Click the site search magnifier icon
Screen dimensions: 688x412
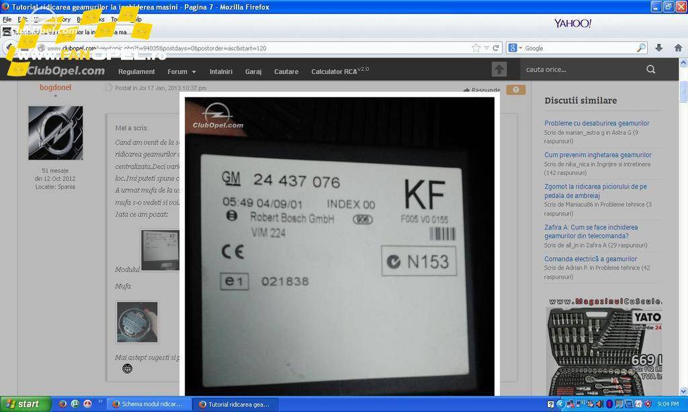point(650,69)
